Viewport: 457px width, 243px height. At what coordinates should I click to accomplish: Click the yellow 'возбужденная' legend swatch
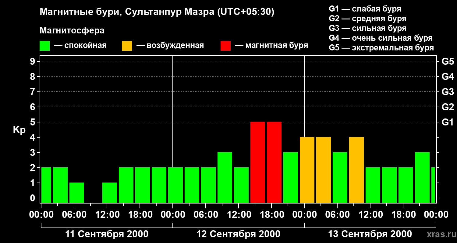127,46
